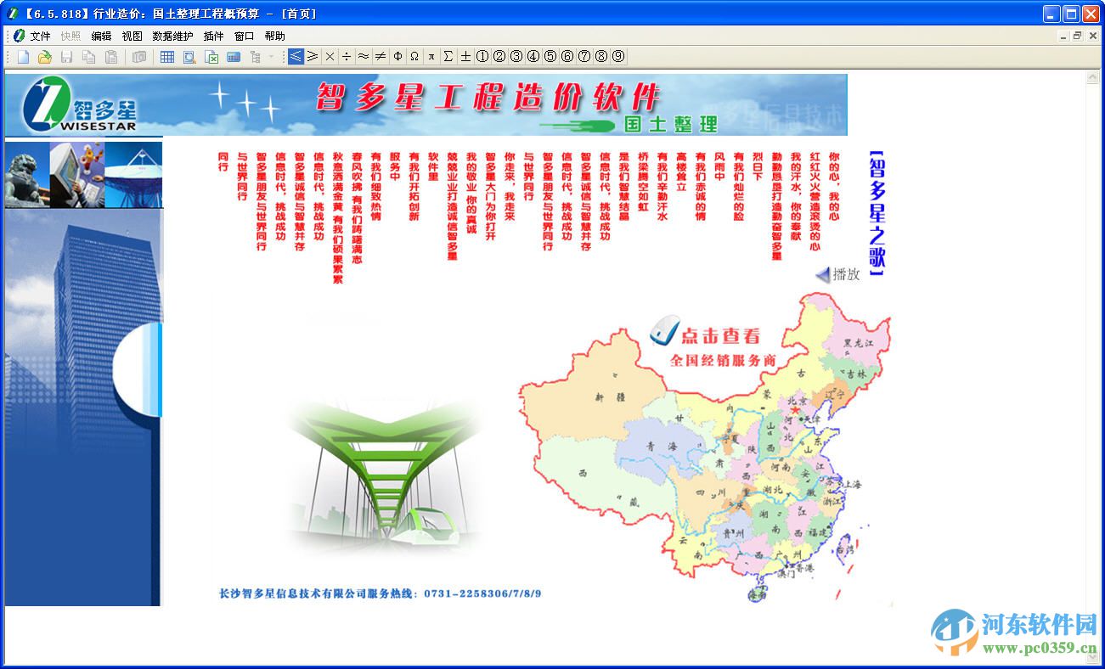Insert the pi symbol
The image size is (1105, 669).
coord(431,57)
